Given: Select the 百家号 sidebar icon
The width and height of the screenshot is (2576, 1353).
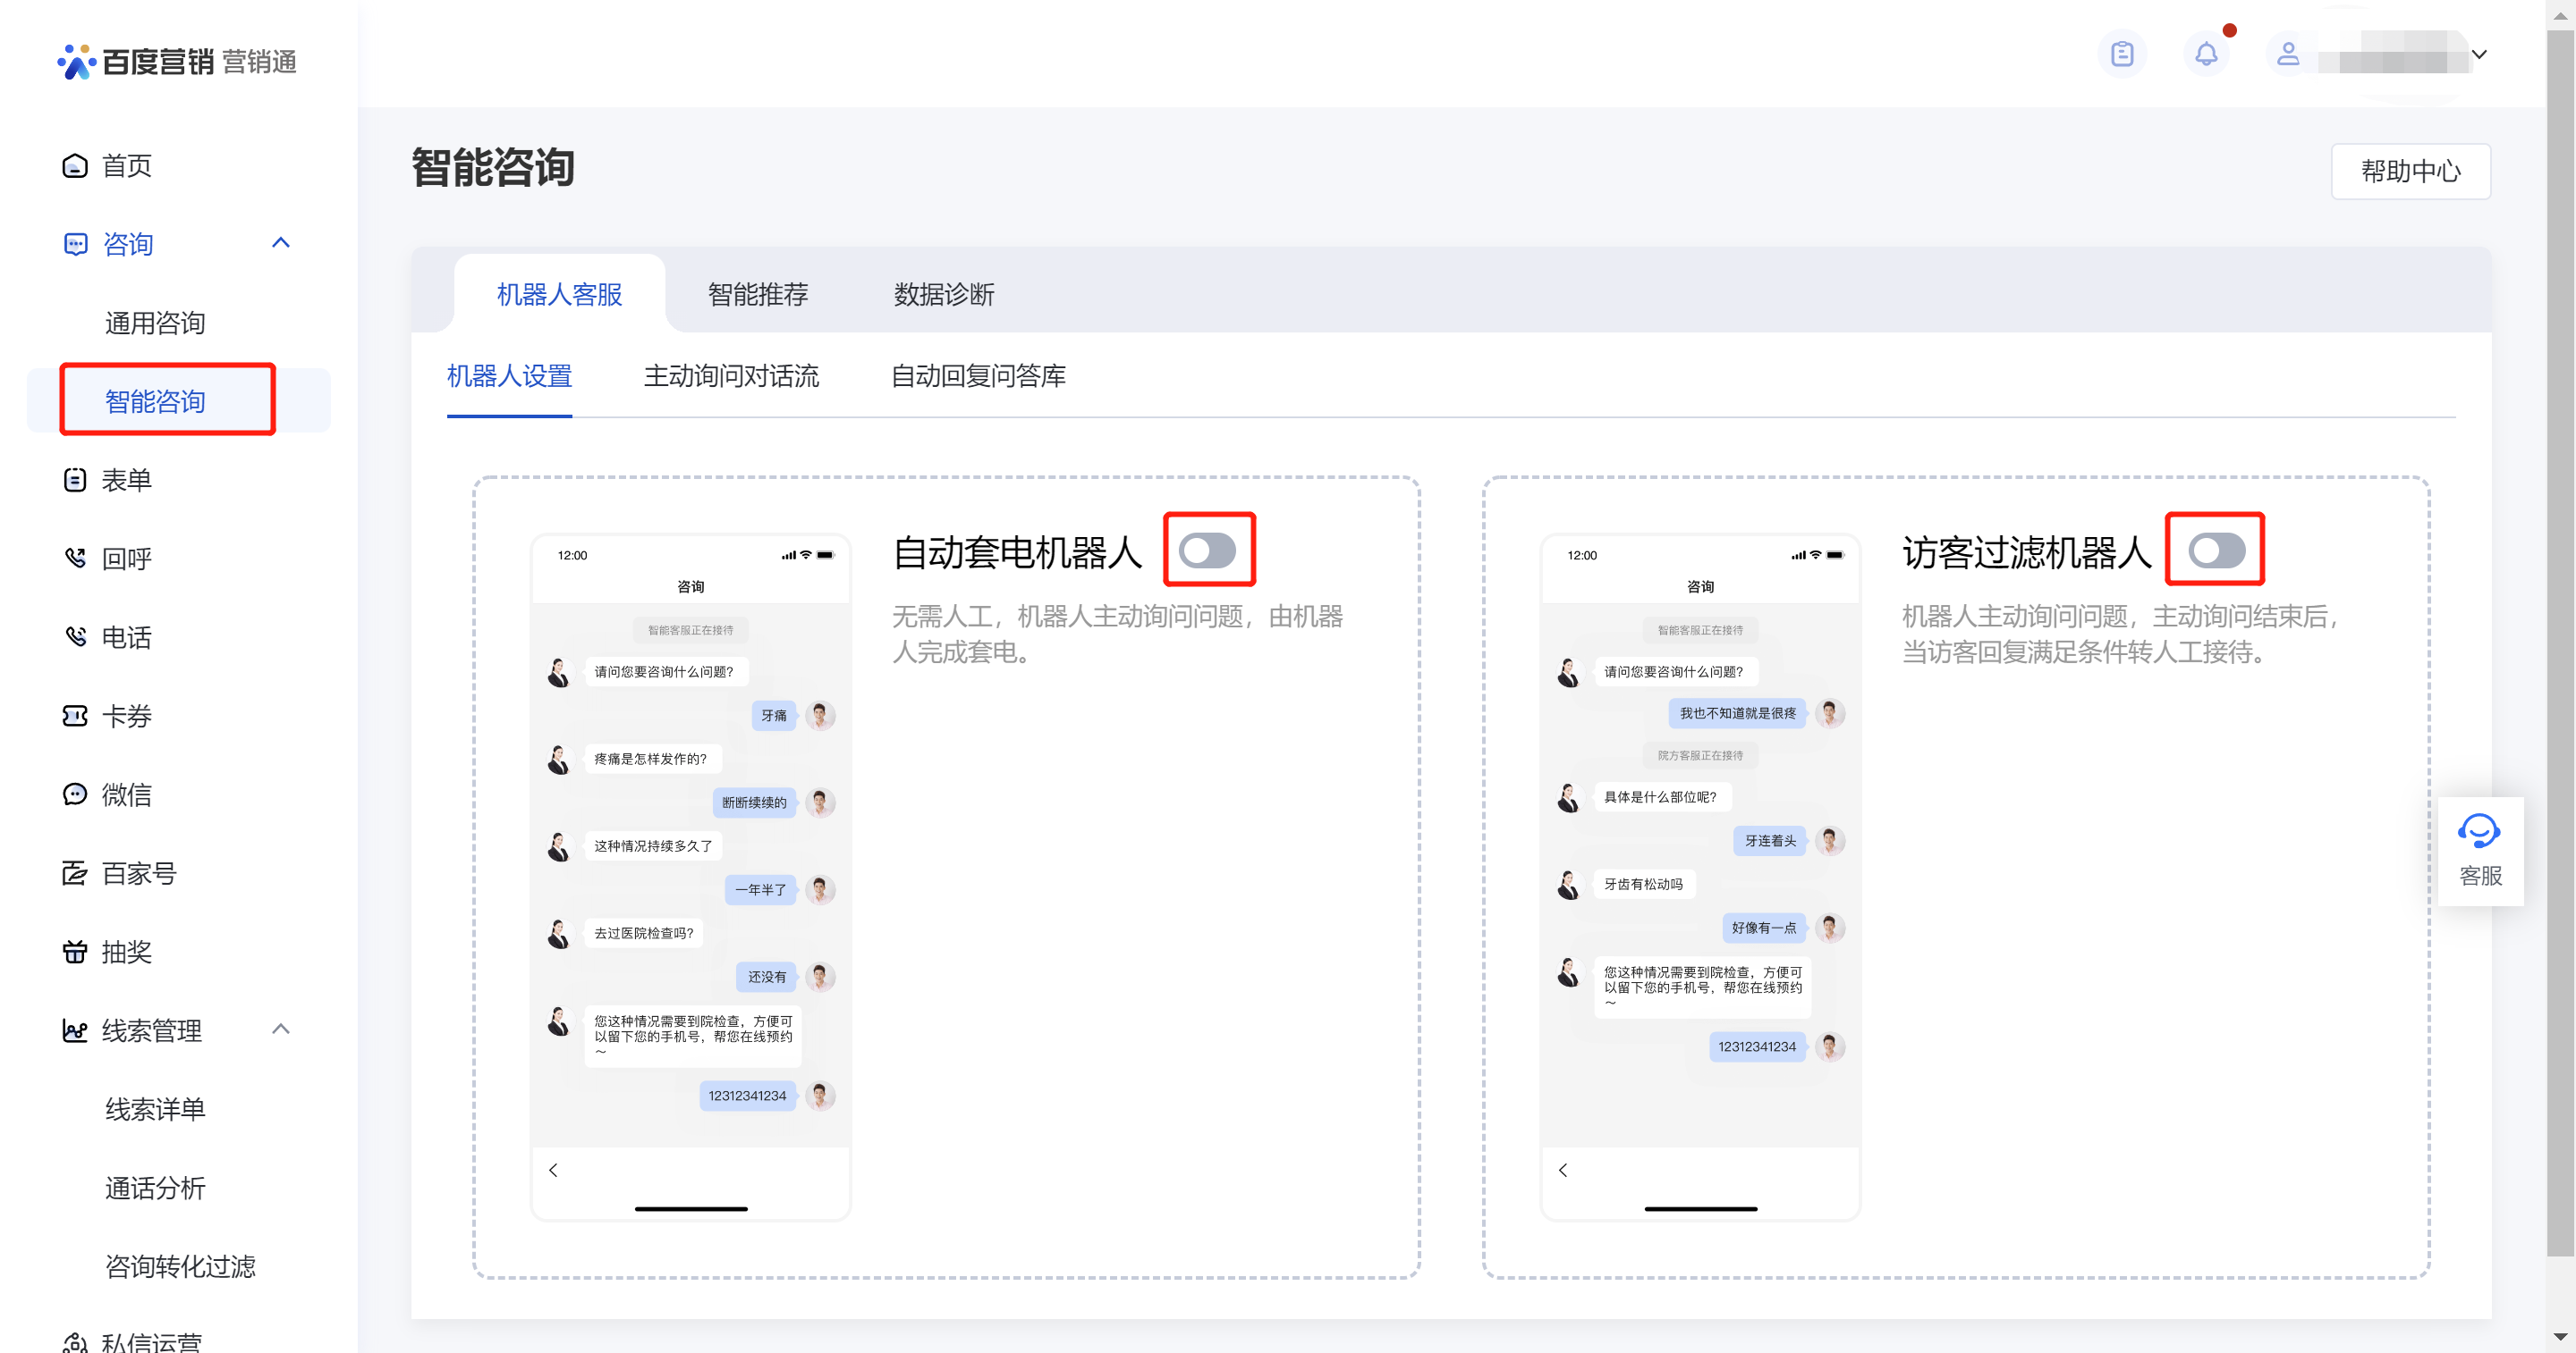Looking at the screenshot, I should tap(75, 873).
